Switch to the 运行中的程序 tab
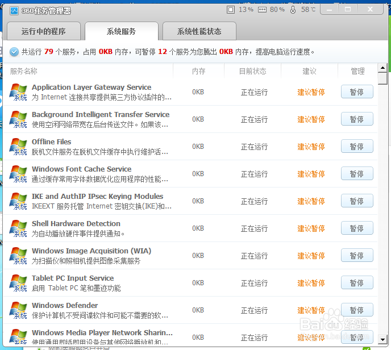This screenshot has width=391, height=350. [x=44, y=31]
